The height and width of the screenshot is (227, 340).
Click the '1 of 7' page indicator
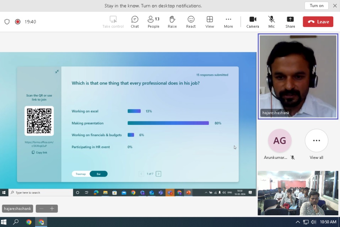[150, 174]
